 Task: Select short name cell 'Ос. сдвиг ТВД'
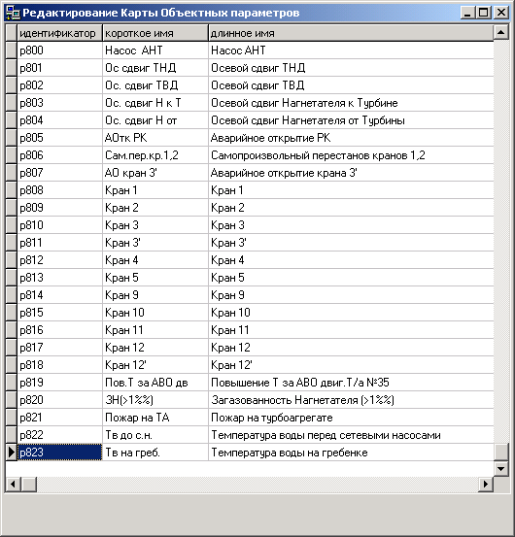point(155,85)
